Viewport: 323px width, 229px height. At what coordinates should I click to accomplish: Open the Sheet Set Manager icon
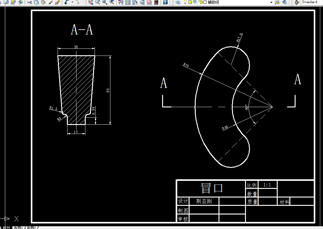point(142,2)
